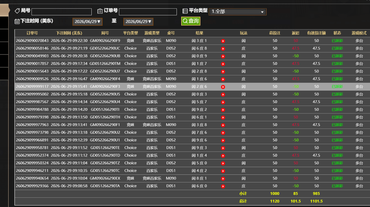This screenshot has width=370, height=207.
Task: Open the start date picker 2026/06/29
Action: click(x=88, y=22)
